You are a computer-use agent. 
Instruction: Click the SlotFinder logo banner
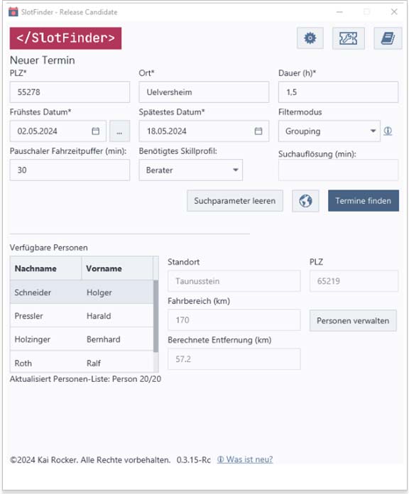pyautogui.click(x=65, y=38)
